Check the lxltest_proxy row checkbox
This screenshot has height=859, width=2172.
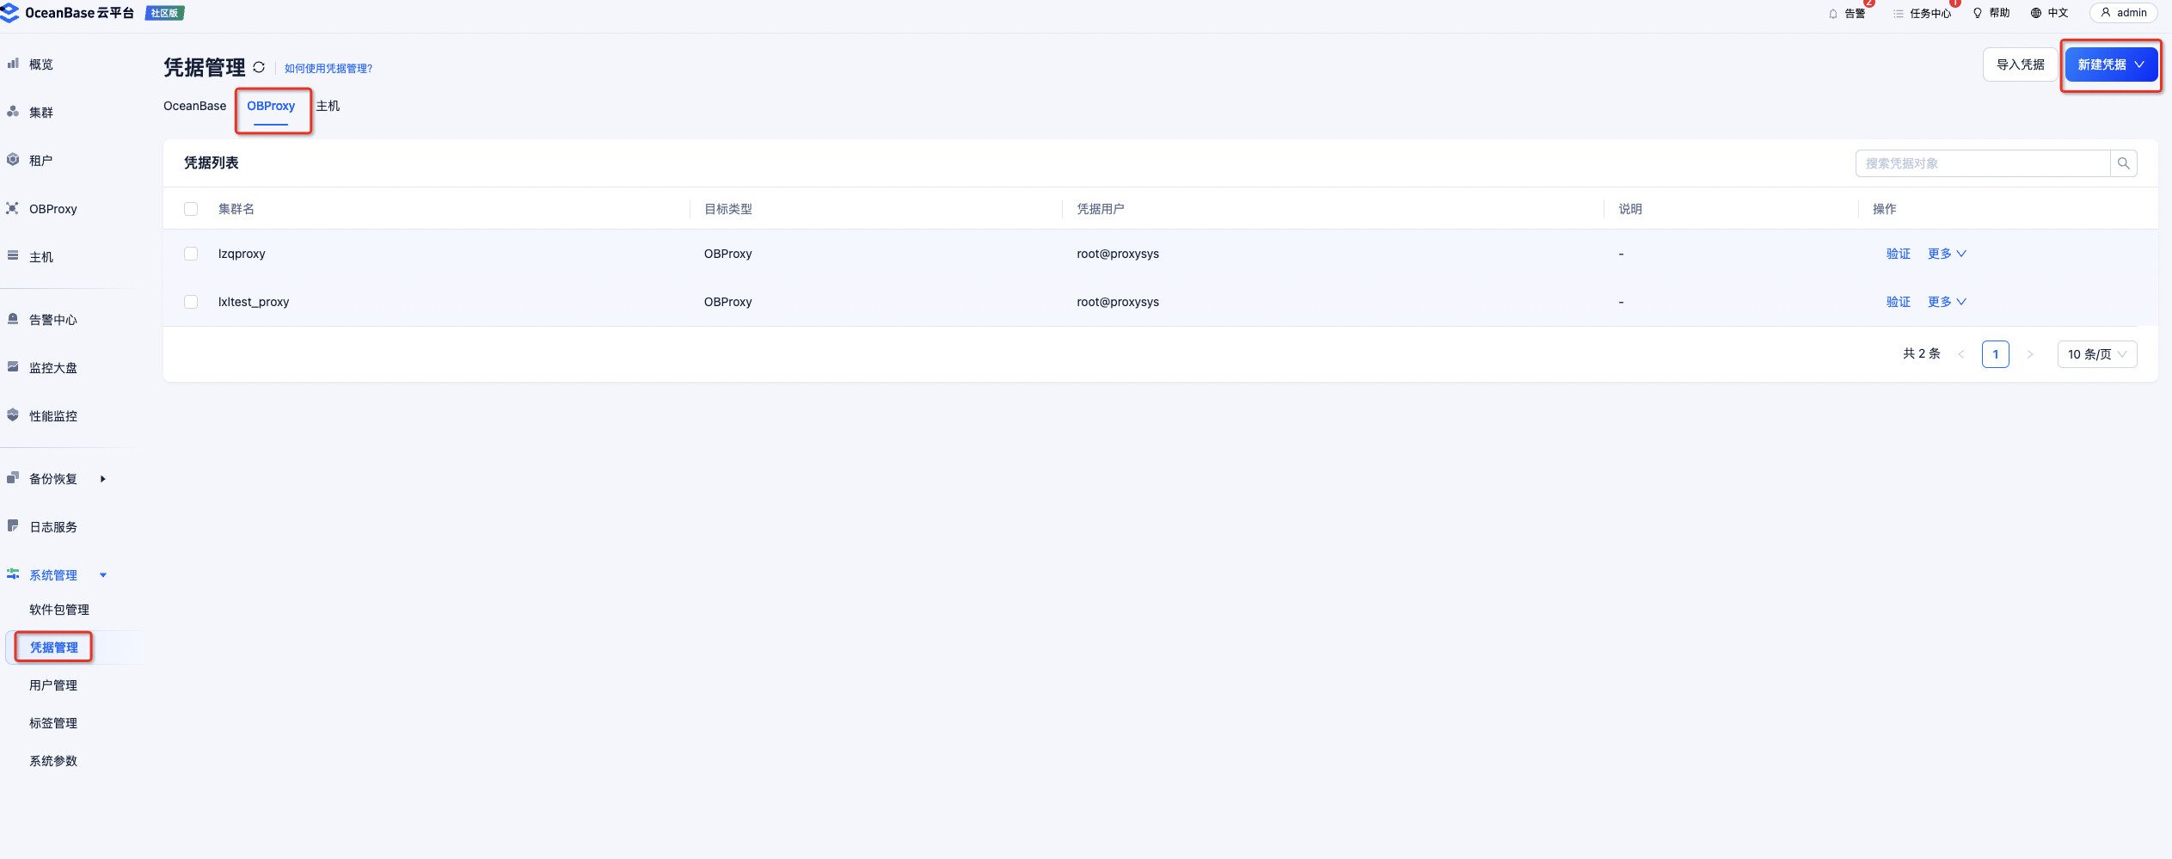point(191,302)
